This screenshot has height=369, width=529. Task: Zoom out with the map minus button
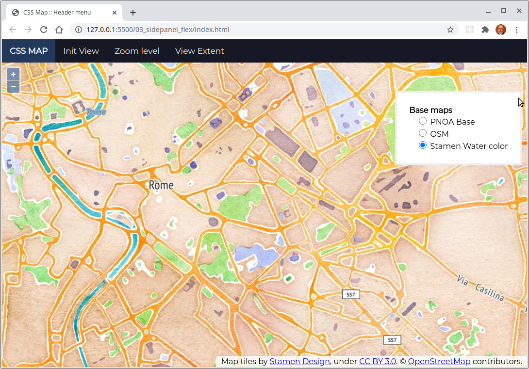(13, 87)
